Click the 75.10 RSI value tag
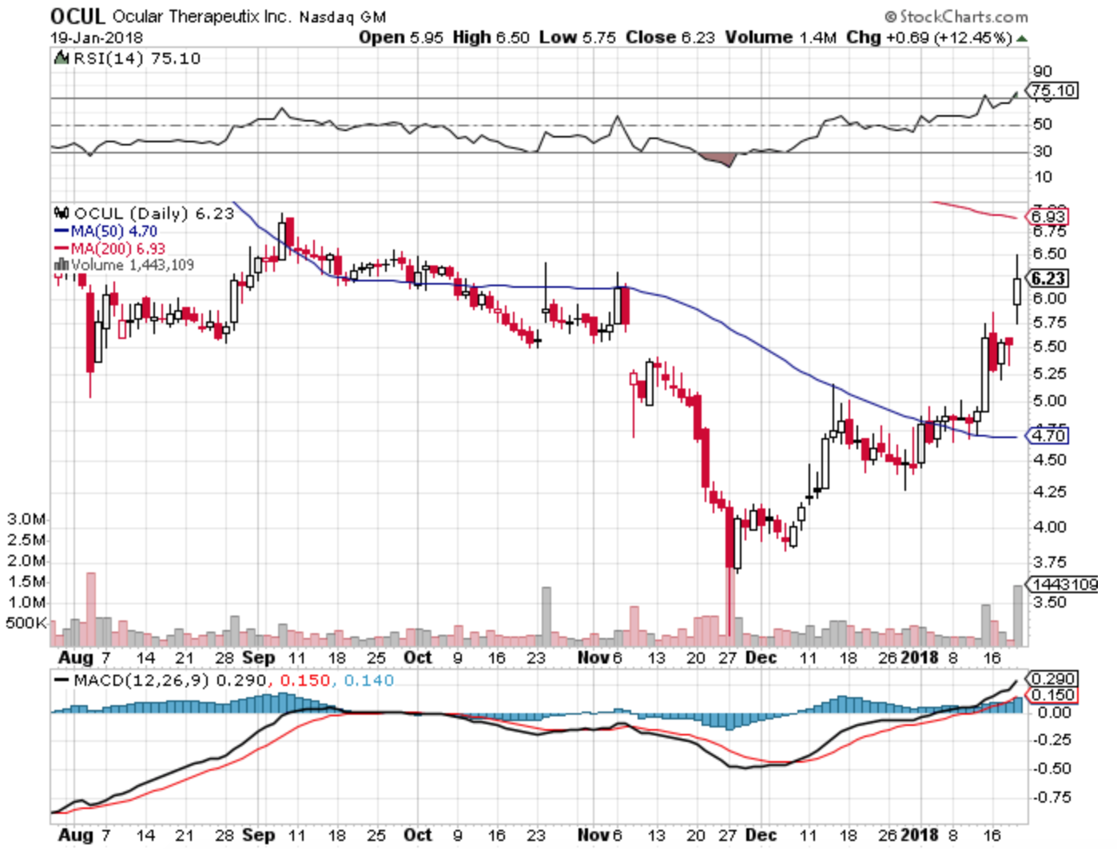Screen dimensions: 1117x849 (x=1051, y=90)
